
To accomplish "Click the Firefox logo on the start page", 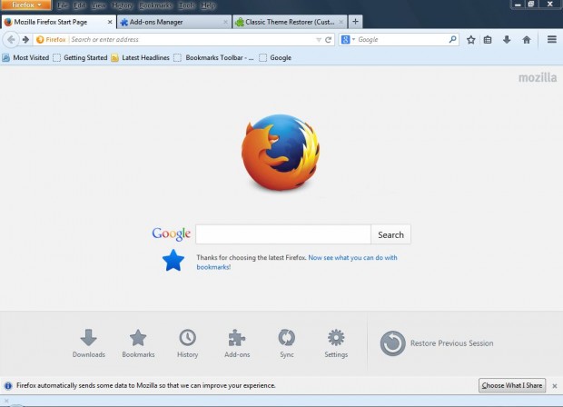I will pyautogui.click(x=281, y=153).
